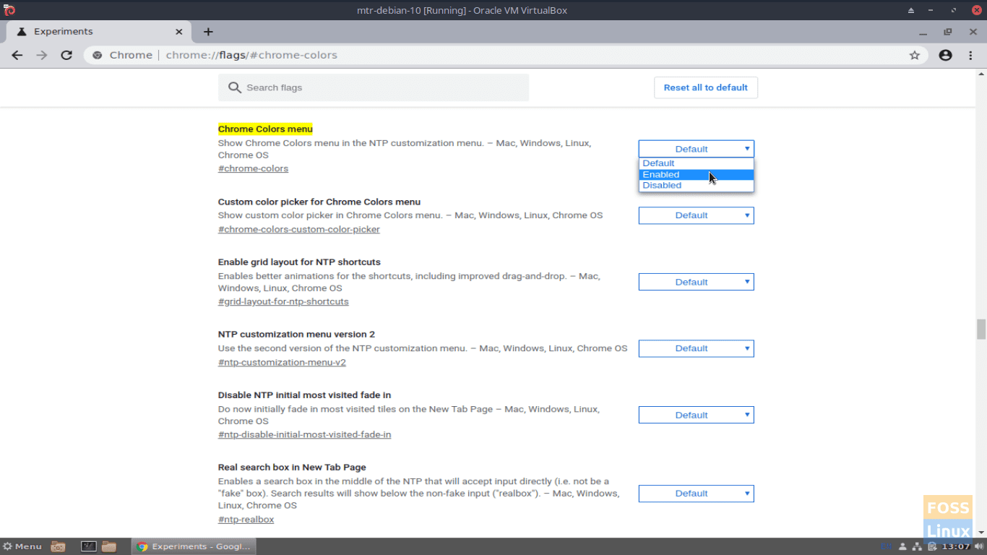Open the Custom color picker flag dropdown

[x=696, y=215]
